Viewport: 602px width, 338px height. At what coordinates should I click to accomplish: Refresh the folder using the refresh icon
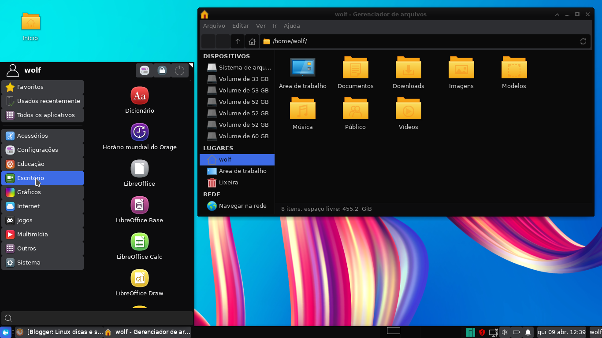(x=583, y=41)
